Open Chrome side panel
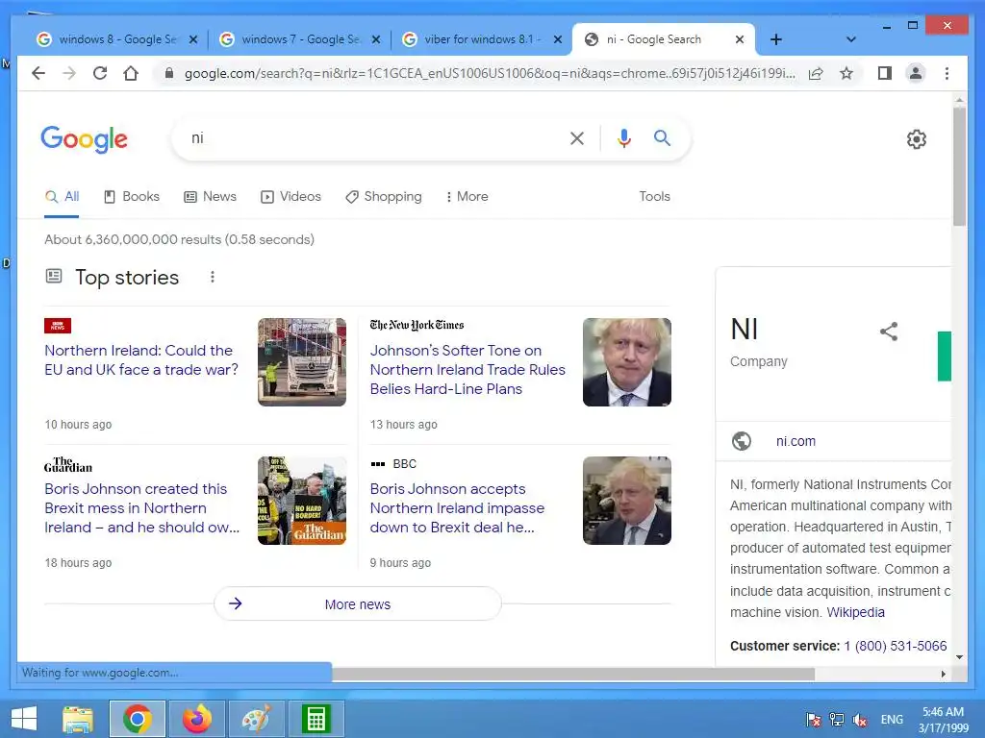This screenshot has height=738, width=985. (885, 73)
